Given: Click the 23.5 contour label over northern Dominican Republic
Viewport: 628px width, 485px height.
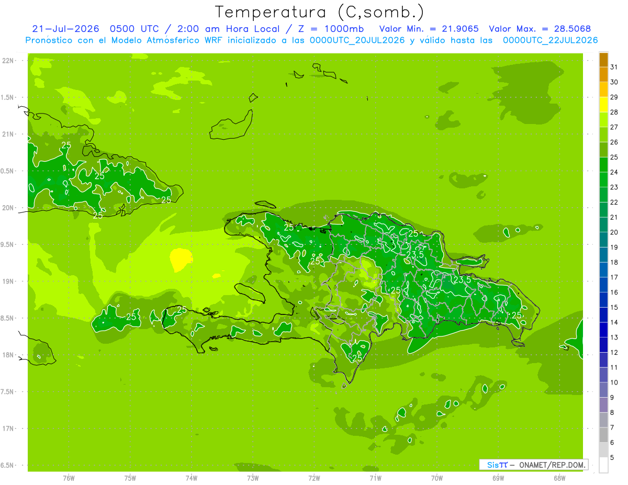Looking at the screenshot, I should point(415,254).
